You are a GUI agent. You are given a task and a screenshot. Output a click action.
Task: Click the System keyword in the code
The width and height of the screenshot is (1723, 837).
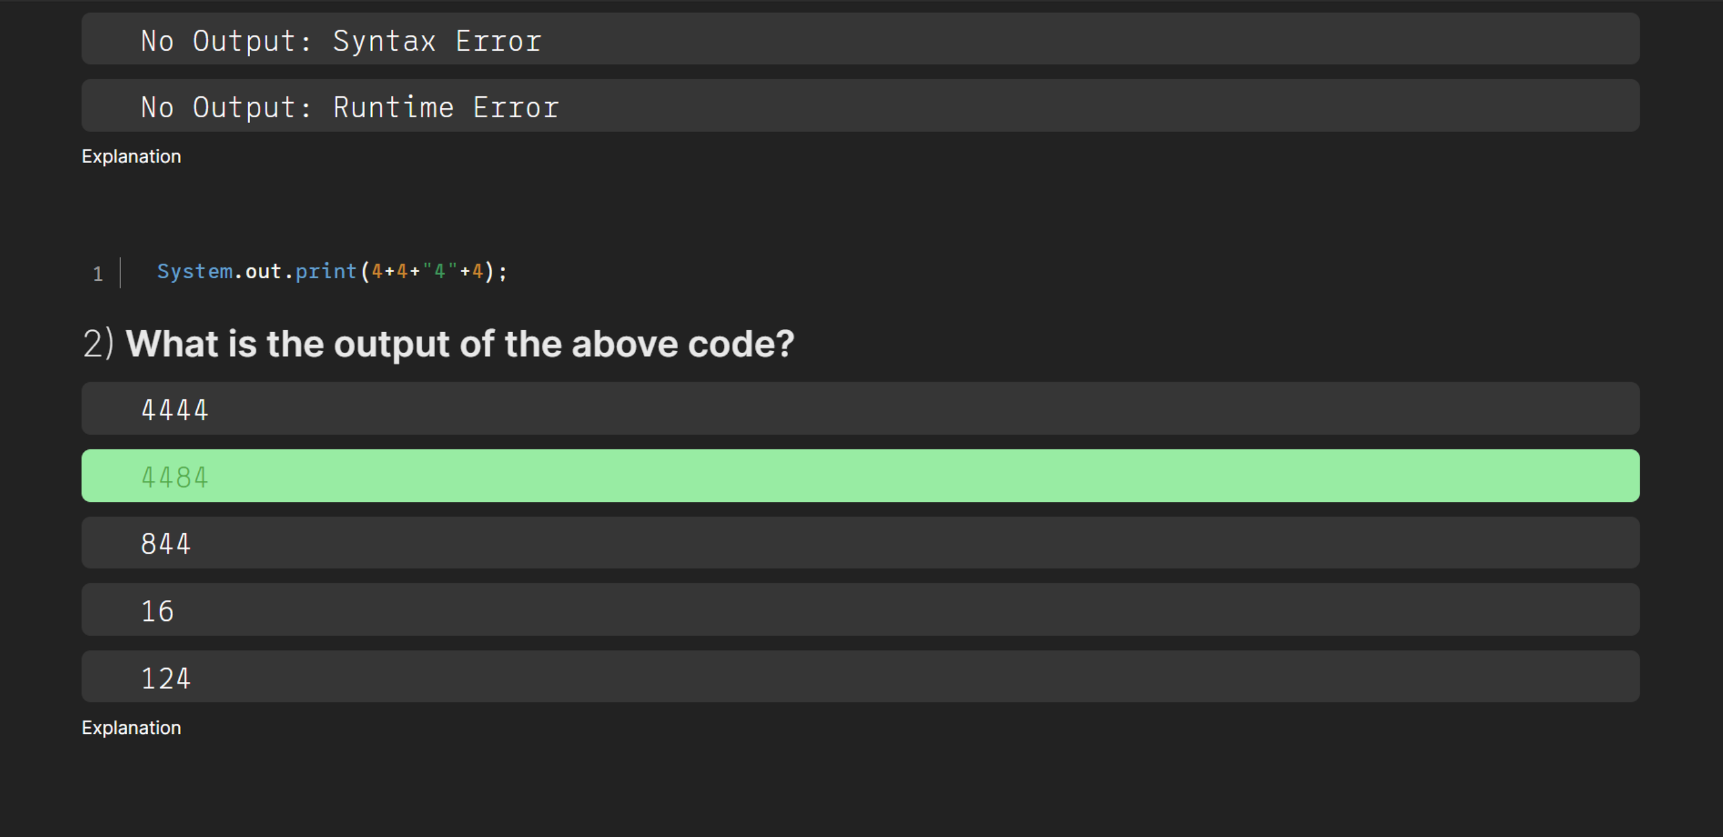click(x=195, y=272)
